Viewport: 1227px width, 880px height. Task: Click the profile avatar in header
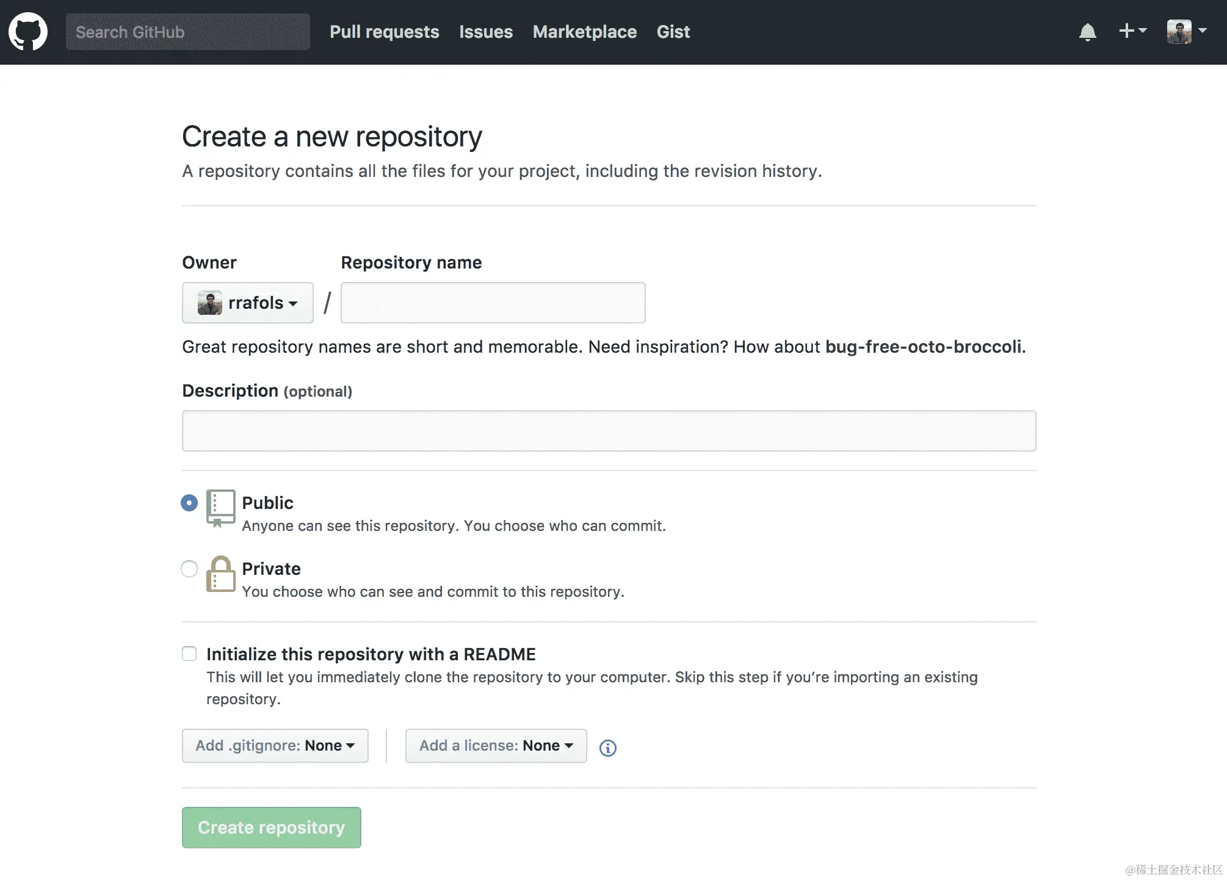tap(1179, 32)
